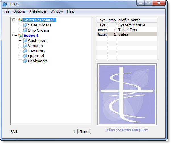This screenshot has height=144, width=171.
Task: Click the Ship Orders folder icon
Action: coord(25,30)
